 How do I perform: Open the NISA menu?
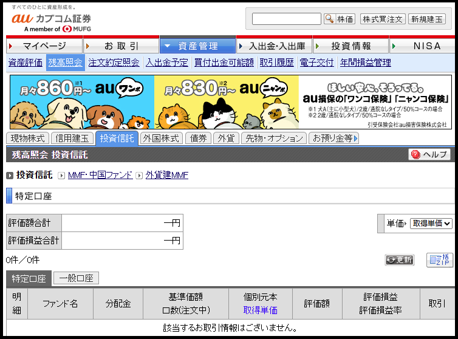(422, 46)
